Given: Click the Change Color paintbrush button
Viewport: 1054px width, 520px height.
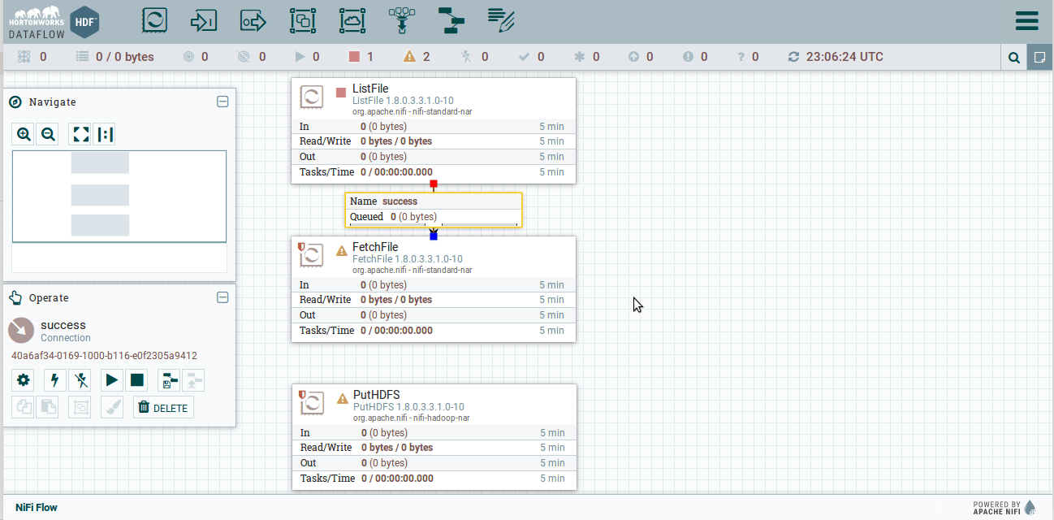Looking at the screenshot, I should 112,407.
